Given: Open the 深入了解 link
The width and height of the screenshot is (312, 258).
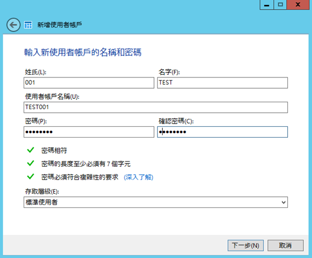Looking at the screenshot, I should [138, 177].
